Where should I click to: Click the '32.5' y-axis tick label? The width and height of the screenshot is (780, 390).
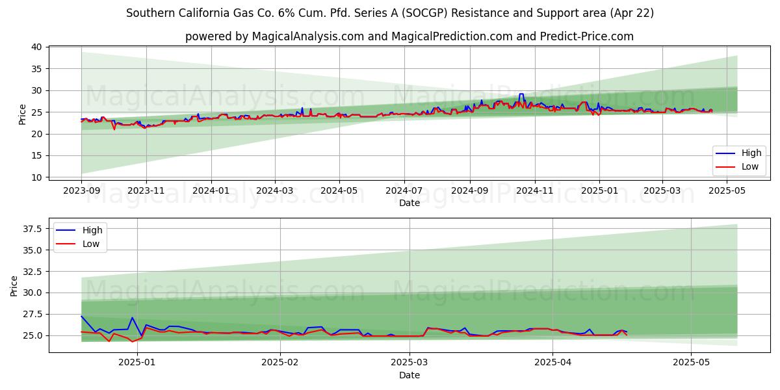tap(33, 272)
